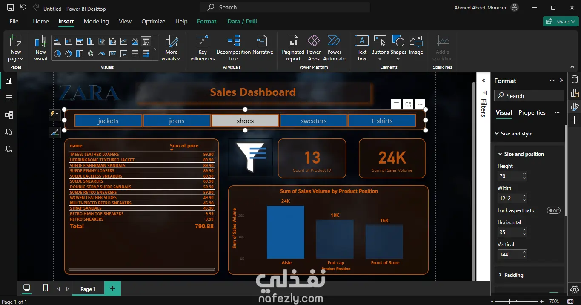The width and height of the screenshot is (581, 305).
Task: Insert a Narrative visual
Action: 263,45
